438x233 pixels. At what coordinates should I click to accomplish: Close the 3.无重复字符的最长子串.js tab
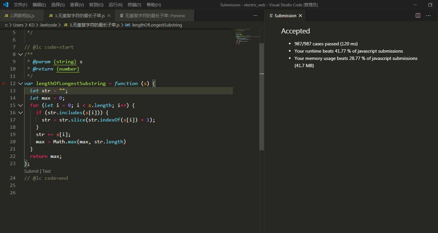pos(109,16)
